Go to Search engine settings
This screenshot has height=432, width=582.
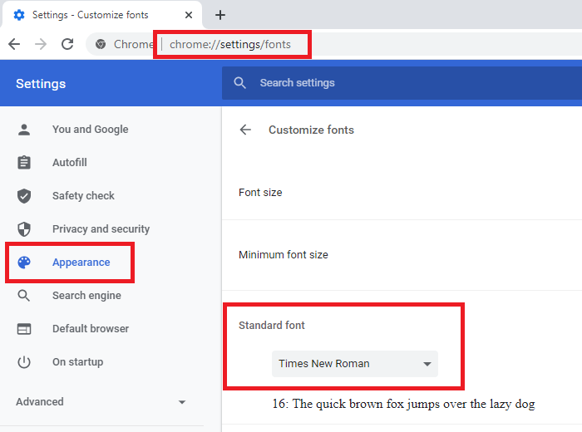click(86, 296)
